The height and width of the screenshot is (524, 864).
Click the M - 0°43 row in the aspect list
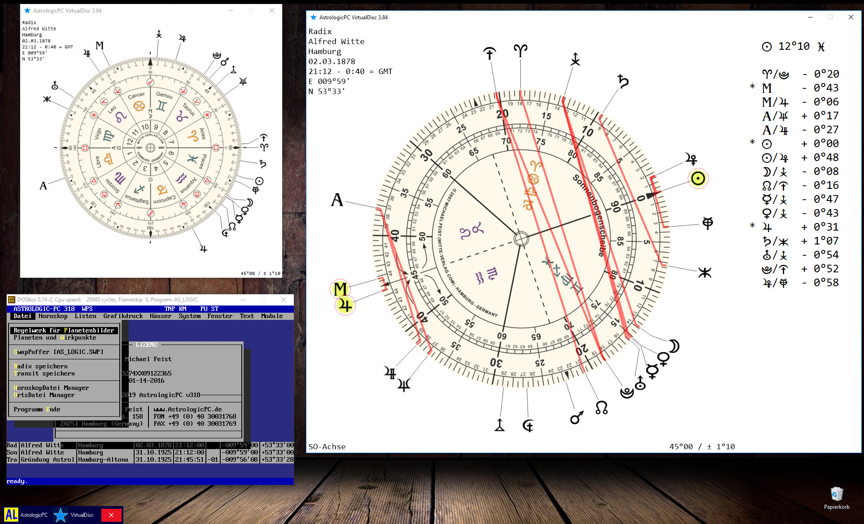point(795,88)
